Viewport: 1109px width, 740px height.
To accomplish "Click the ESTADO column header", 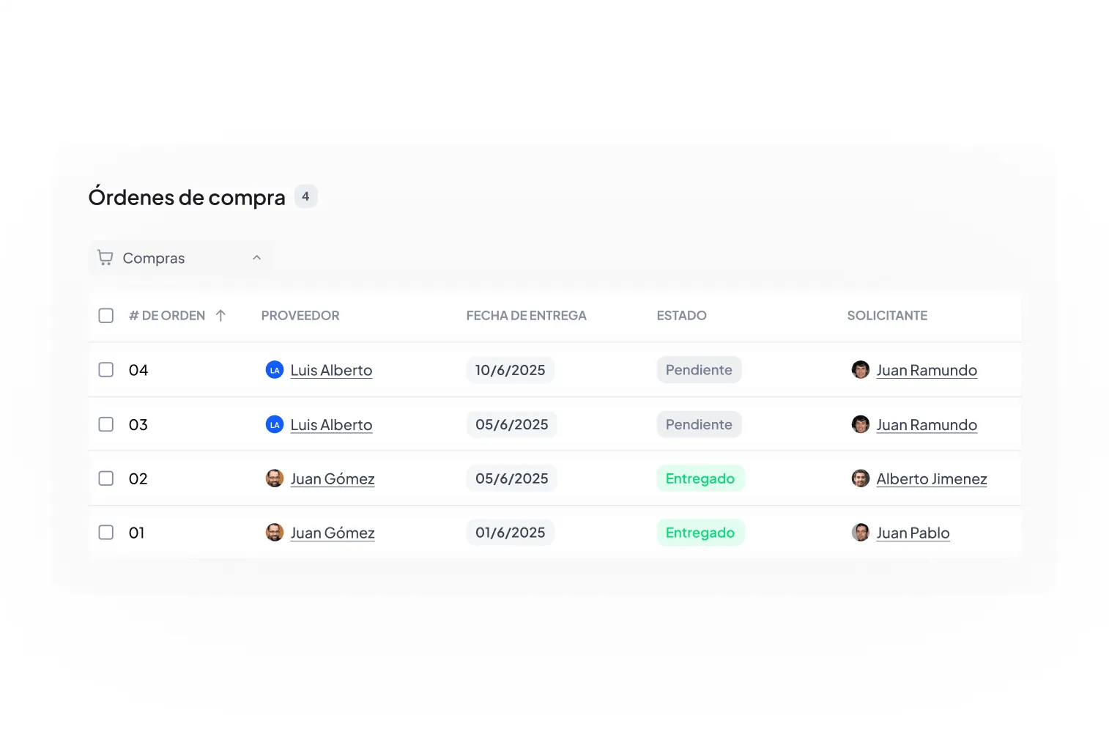I will (x=681, y=316).
